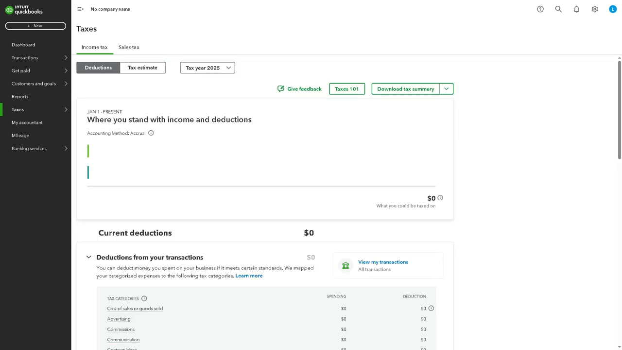Switch to the Sales tax tab
This screenshot has height=350, width=622.
pyautogui.click(x=129, y=47)
